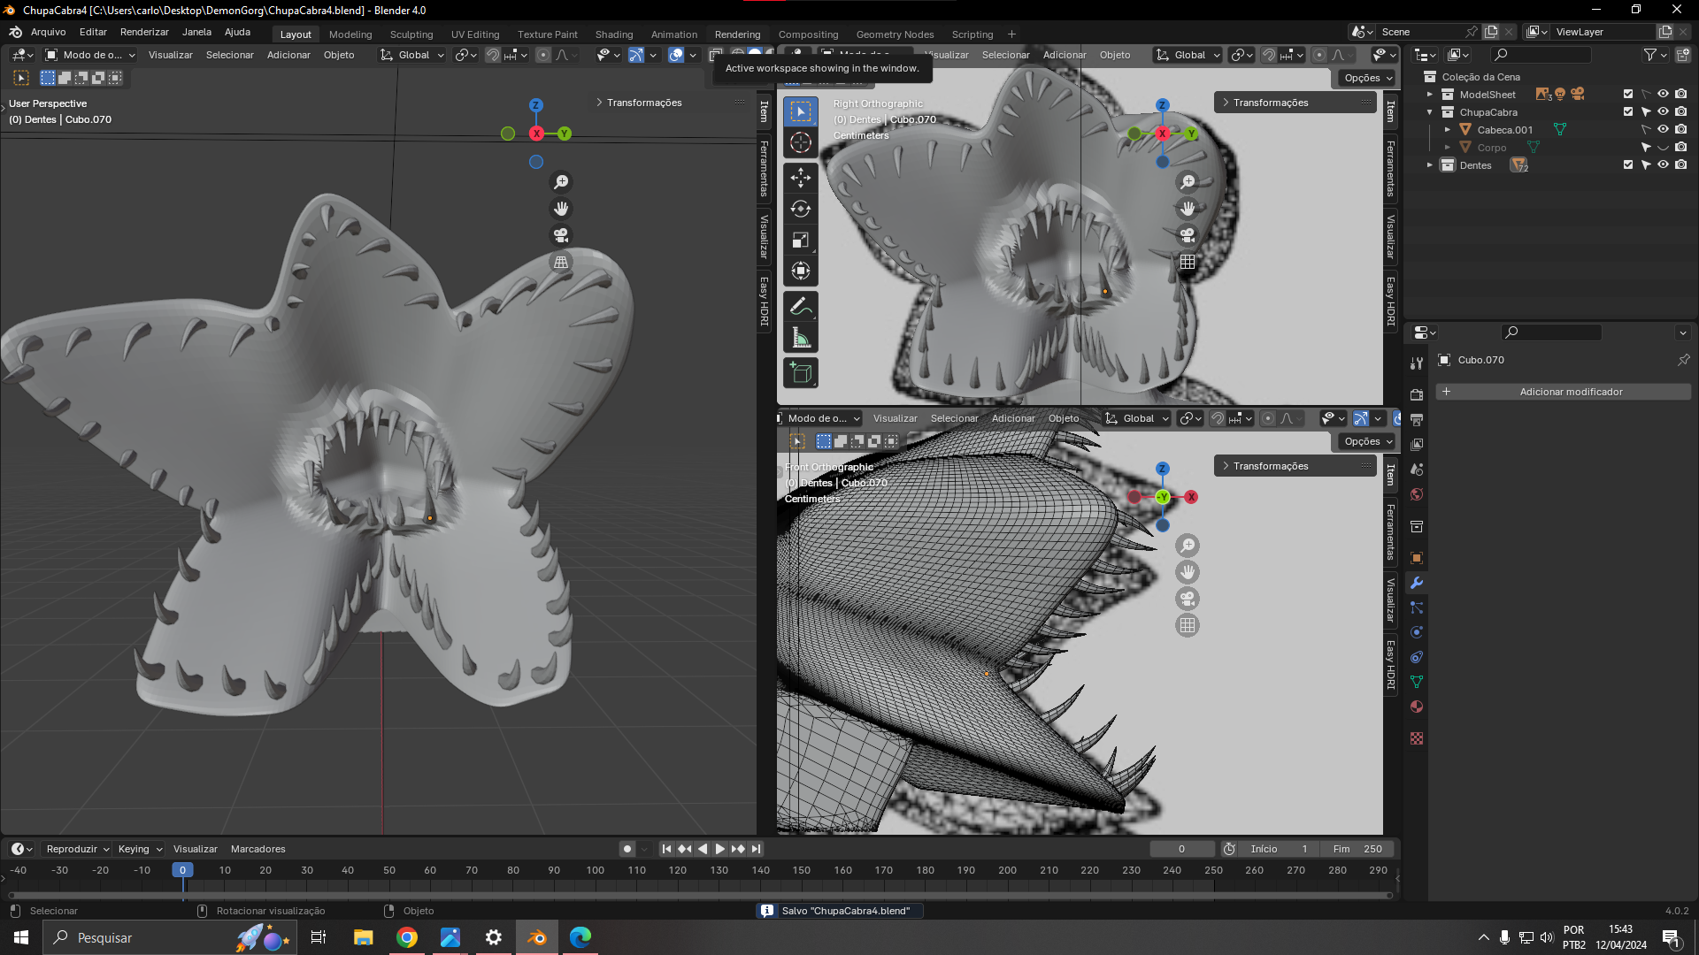Select the Annotate pencil tool
The height and width of the screenshot is (955, 1699).
(x=800, y=307)
